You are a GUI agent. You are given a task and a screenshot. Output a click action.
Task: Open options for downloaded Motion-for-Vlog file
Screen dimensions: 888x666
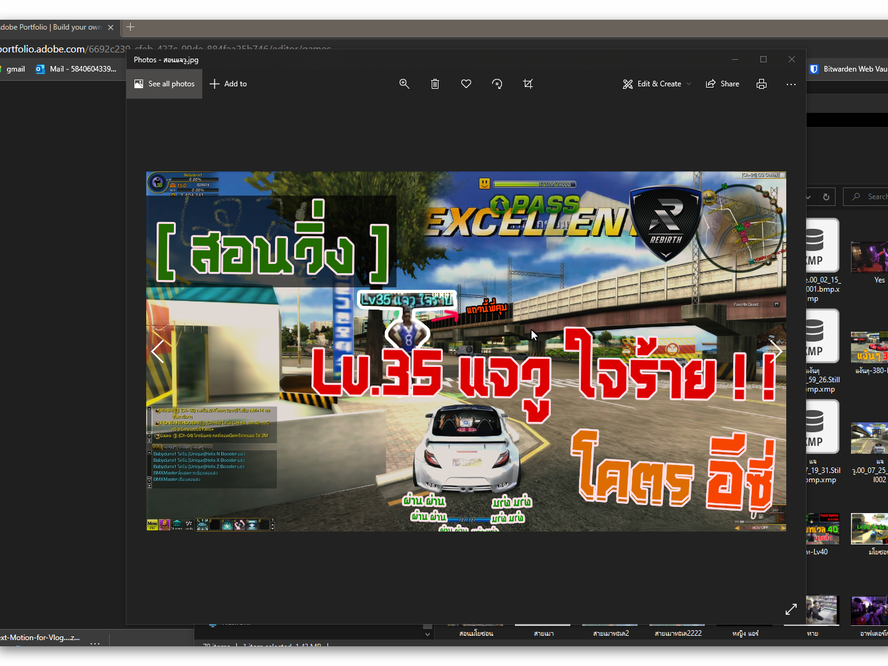point(95,643)
